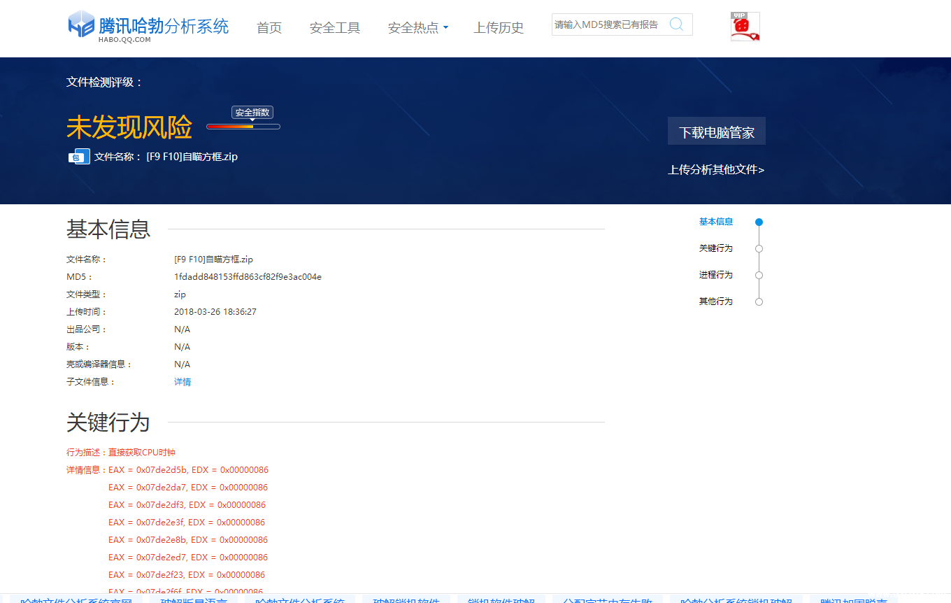This screenshot has width=951, height=603.
Task: Jump to 进程行为 in side navigation
Action: click(716, 275)
